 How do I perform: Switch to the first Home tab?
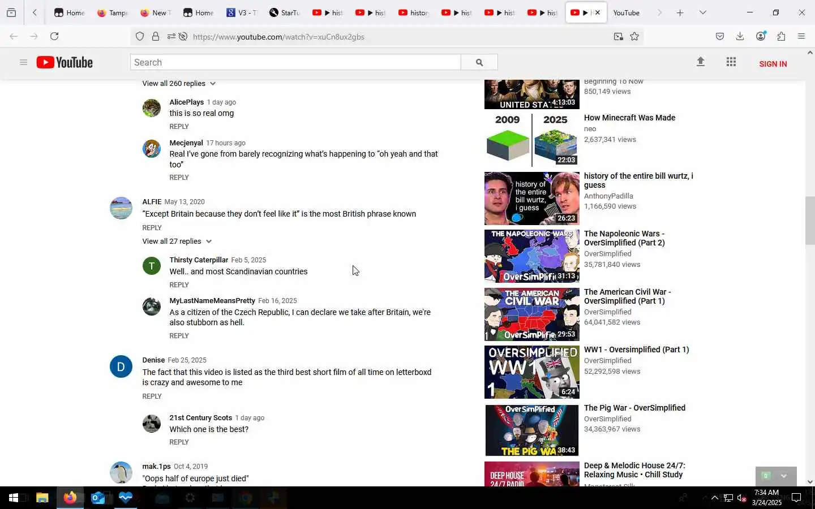pyautogui.click(x=70, y=13)
